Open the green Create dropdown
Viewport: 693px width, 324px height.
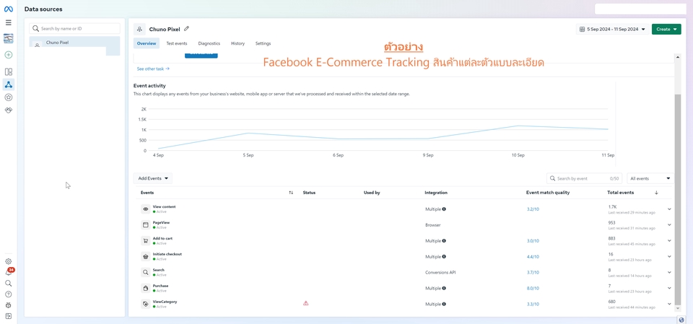coord(666,29)
